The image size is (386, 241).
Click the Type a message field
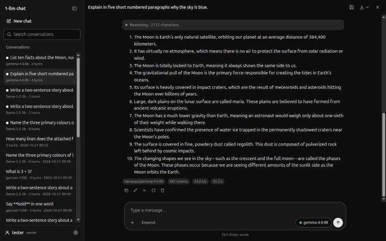click(235, 210)
